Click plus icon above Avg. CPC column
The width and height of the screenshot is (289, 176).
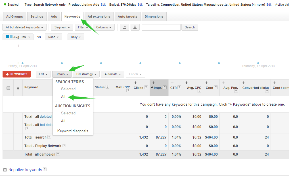coord(187,83)
